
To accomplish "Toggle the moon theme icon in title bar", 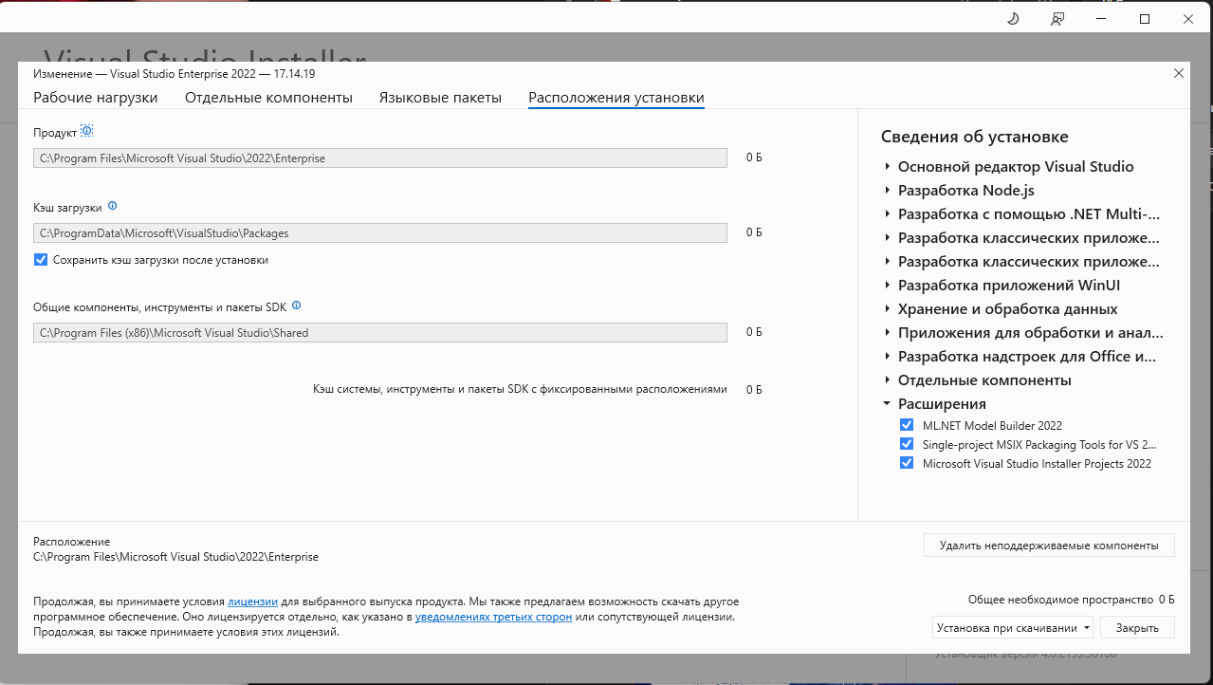I will click(1012, 19).
